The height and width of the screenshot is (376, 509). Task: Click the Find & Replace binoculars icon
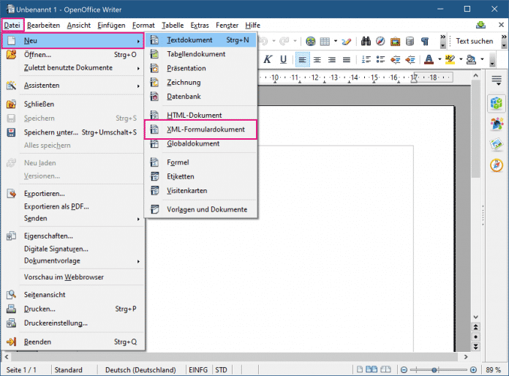tap(365, 41)
